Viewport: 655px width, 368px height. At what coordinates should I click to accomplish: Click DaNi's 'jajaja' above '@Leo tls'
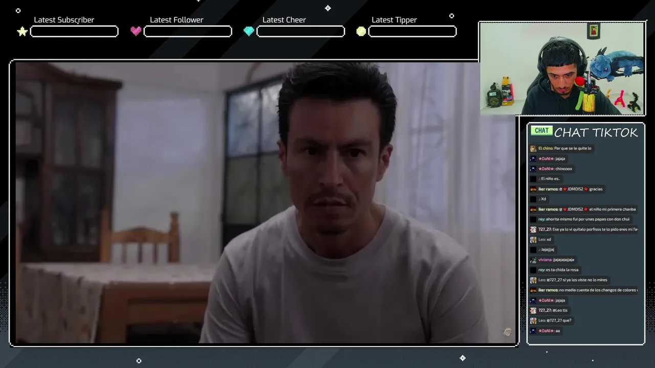pyautogui.click(x=560, y=300)
